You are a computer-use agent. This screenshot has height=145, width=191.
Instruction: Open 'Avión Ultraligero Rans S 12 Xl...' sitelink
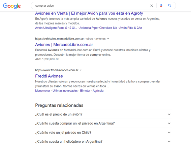56,28
